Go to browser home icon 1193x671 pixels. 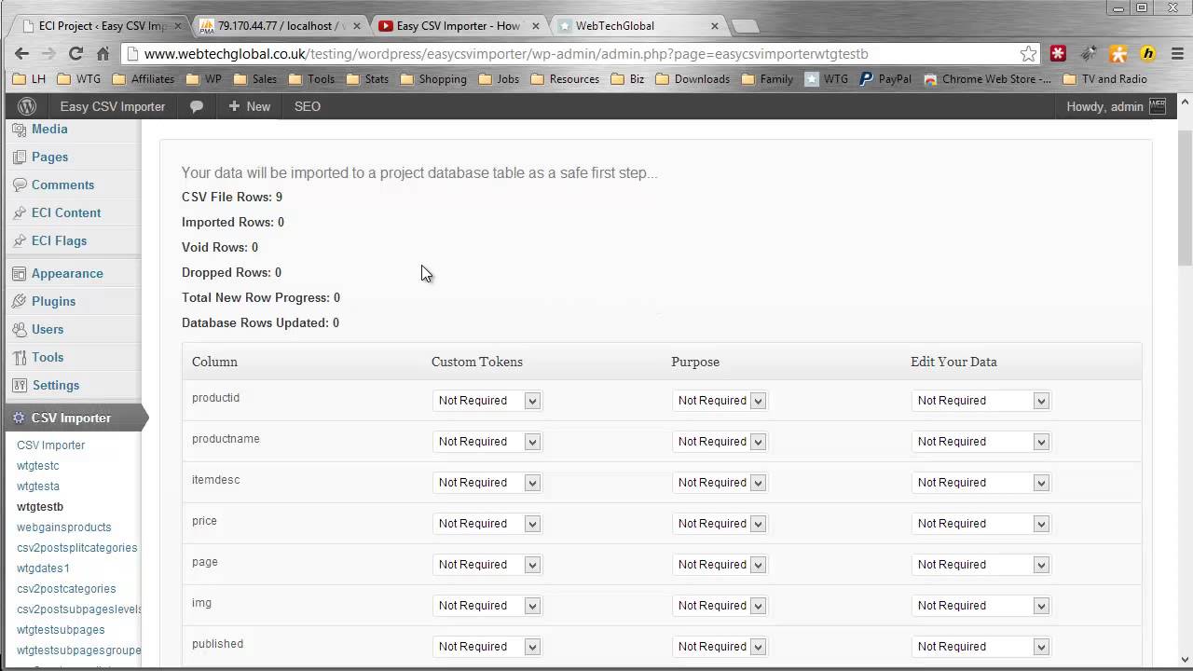[103, 54]
